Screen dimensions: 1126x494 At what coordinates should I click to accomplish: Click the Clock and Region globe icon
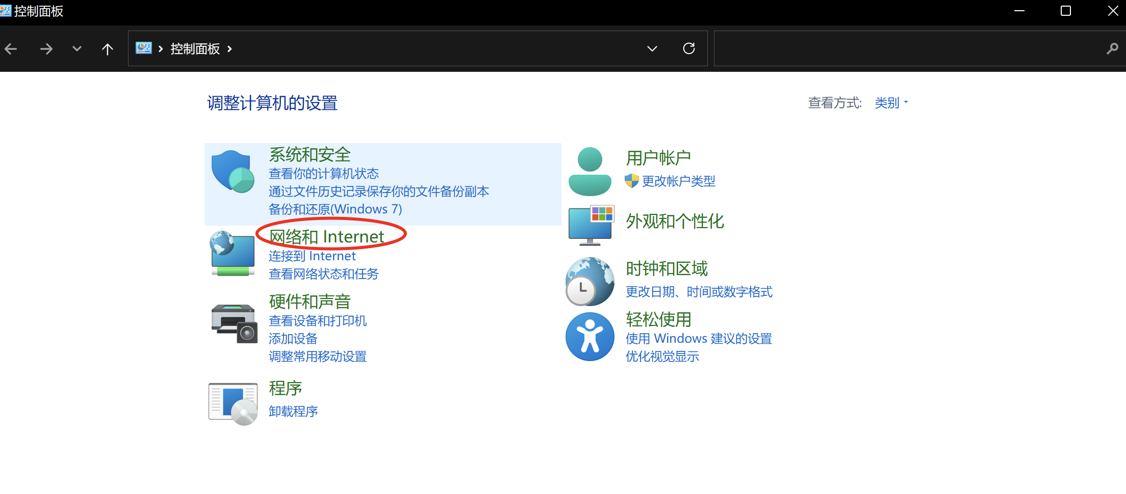coord(590,281)
